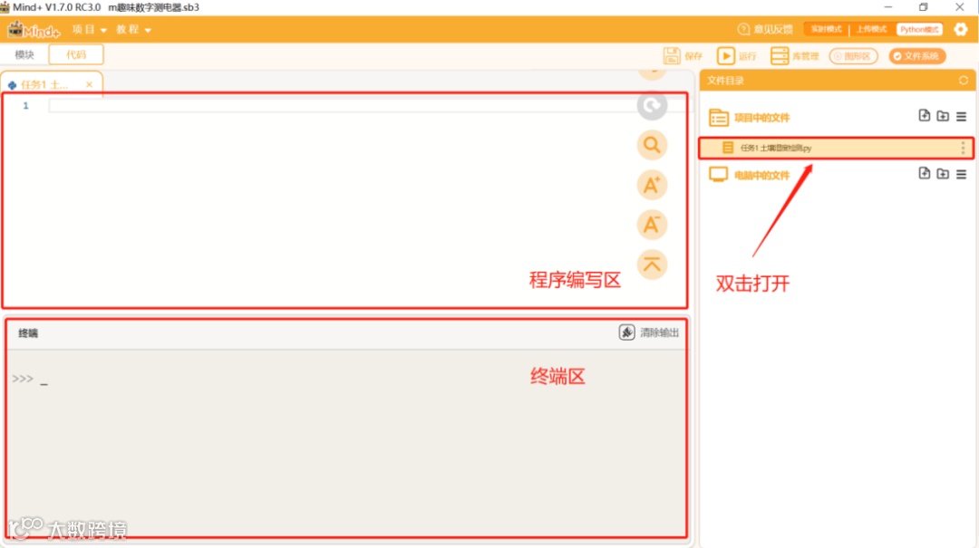
Task: Add new folder in 项目中的文件
Action: (943, 116)
